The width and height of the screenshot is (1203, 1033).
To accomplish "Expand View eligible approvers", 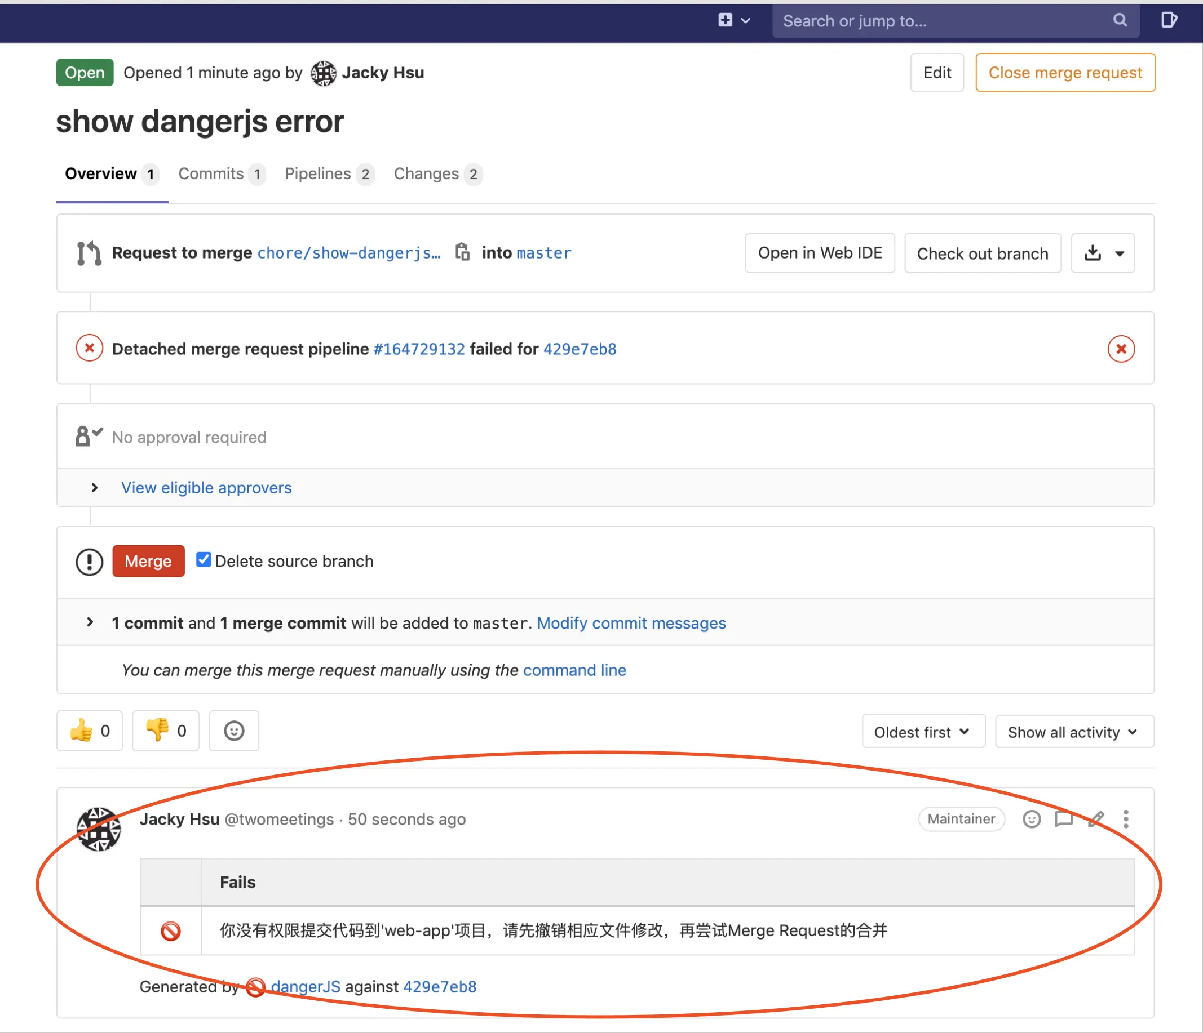I will click(x=206, y=488).
